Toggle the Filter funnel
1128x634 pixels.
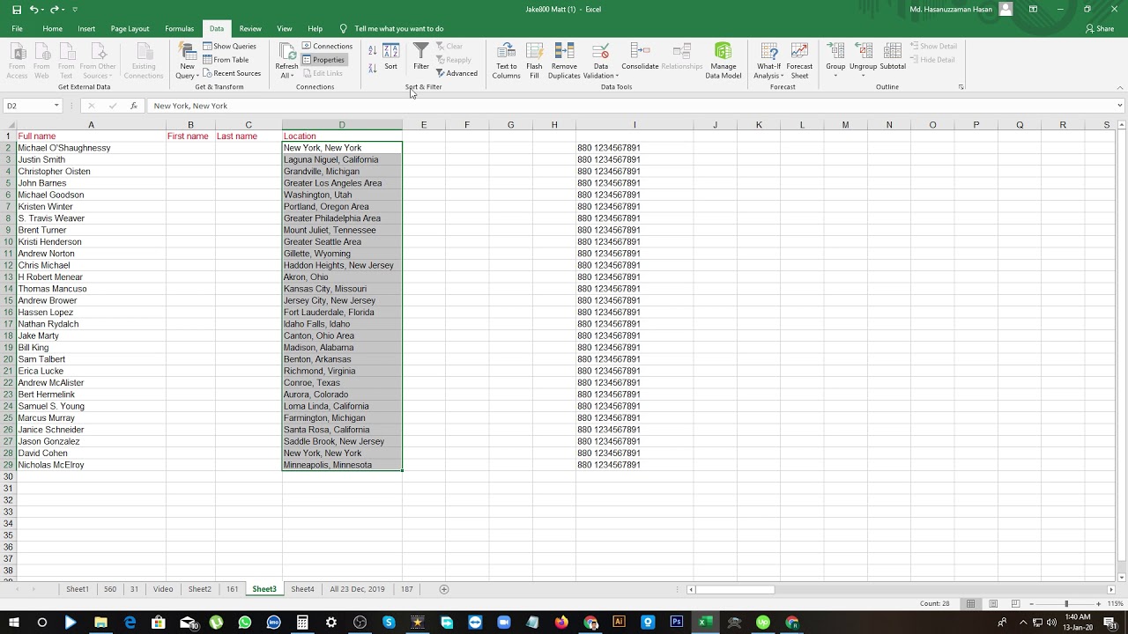point(421,56)
